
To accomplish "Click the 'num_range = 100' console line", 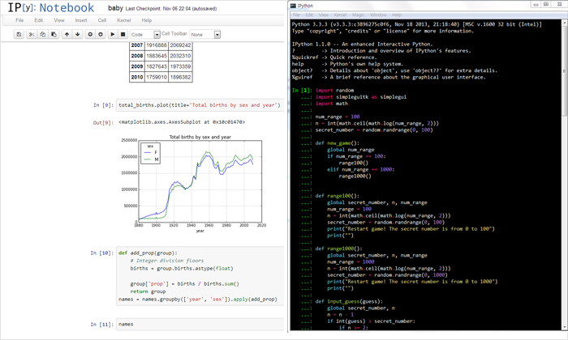I will [338, 117].
